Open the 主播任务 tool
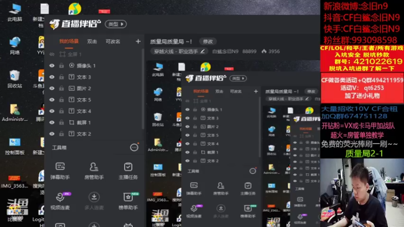Screen dimensions: 404x227 pyautogui.click(x=128, y=171)
